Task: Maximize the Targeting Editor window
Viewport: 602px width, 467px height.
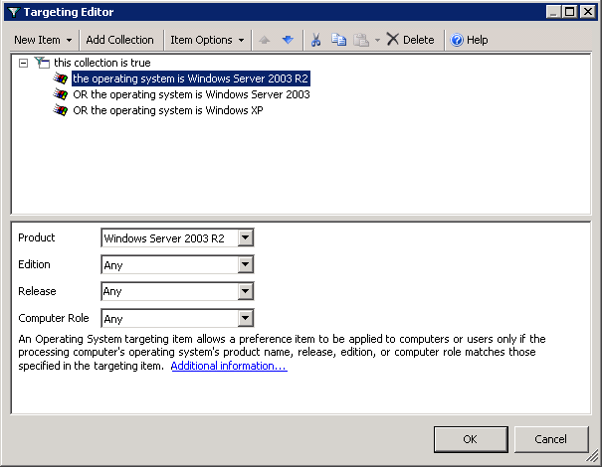Action: pyautogui.click(x=570, y=12)
